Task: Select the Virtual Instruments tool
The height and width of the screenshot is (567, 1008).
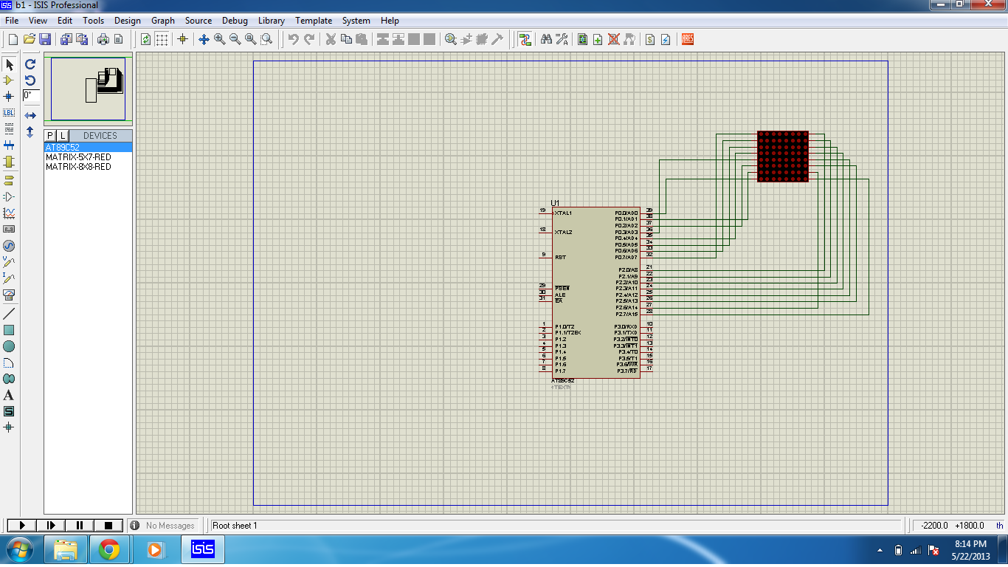Action: (9, 294)
